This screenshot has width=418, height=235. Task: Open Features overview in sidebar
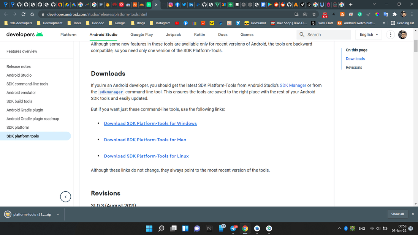(x=22, y=51)
